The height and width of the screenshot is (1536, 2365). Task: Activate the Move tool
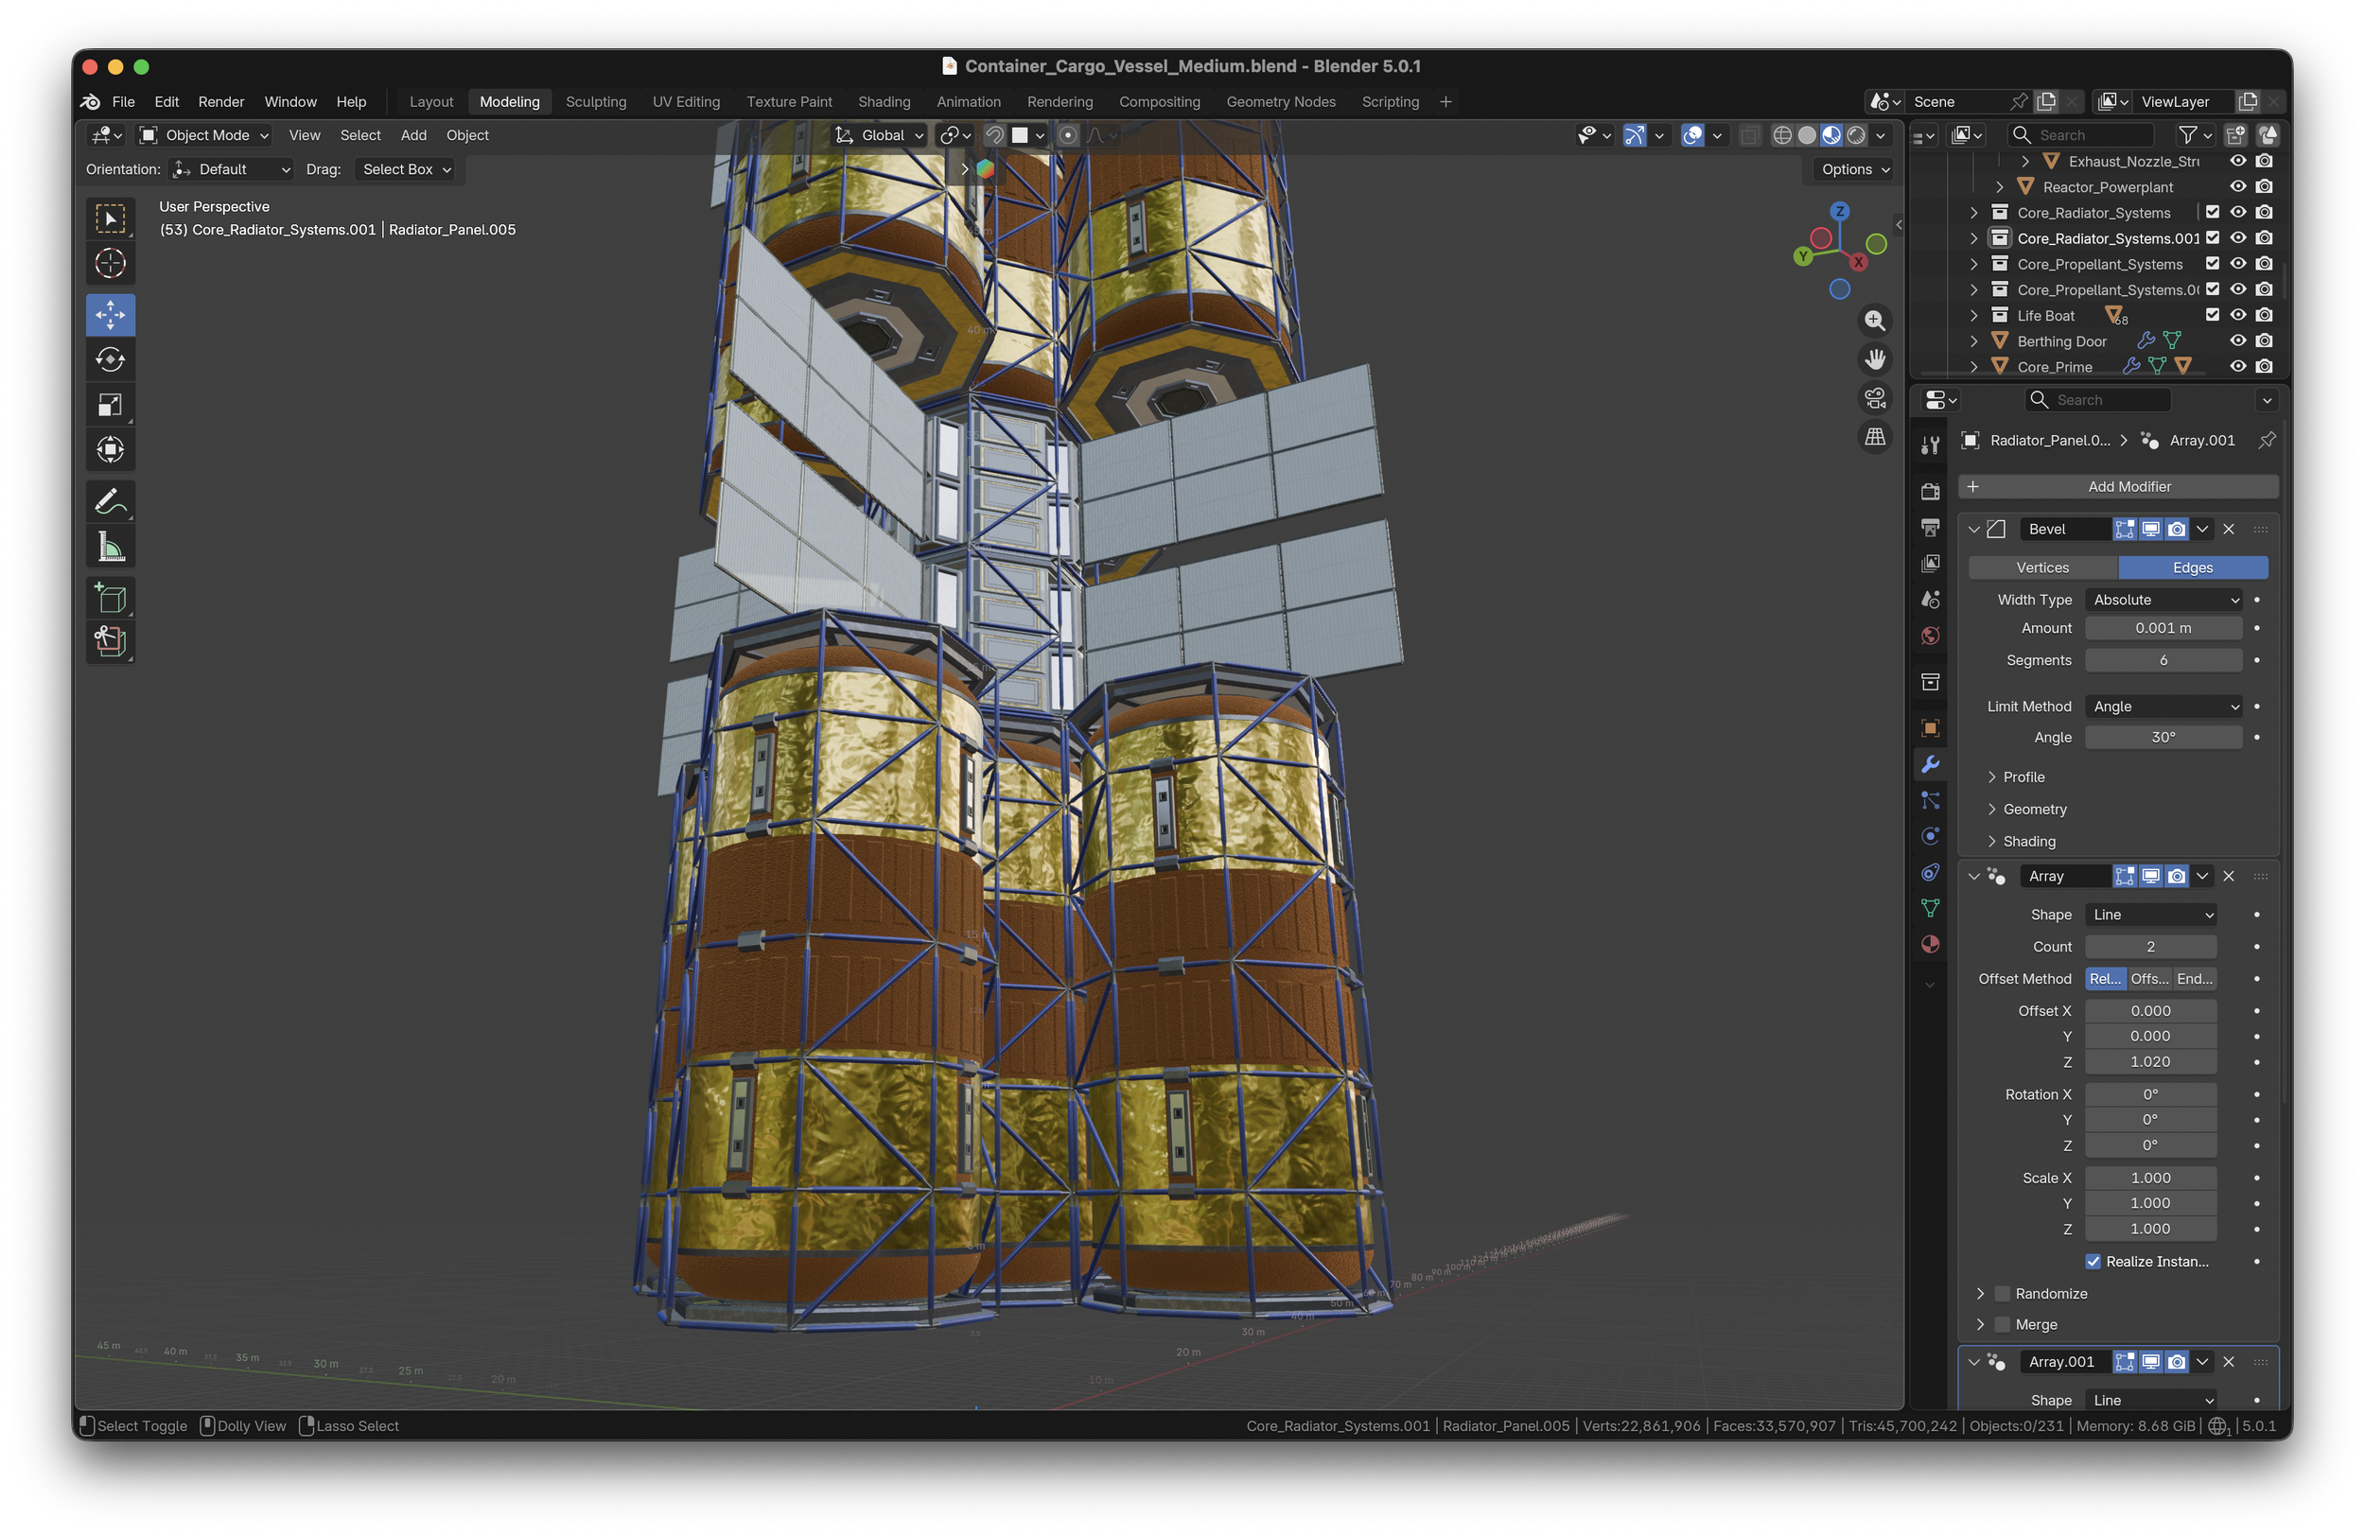click(111, 315)
